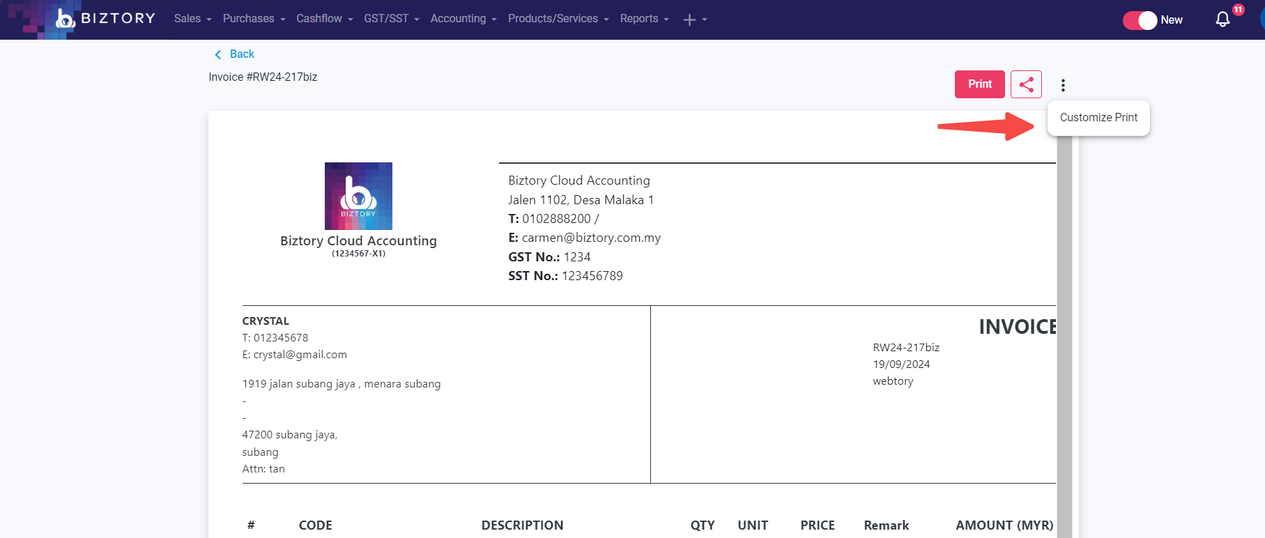The height and width of the screenshot is (538, 1265).
Task: Click the Attn: tan line
Action: 263,469
